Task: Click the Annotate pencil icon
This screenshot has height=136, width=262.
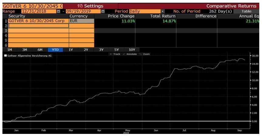Action: click(x=124, y=54)
